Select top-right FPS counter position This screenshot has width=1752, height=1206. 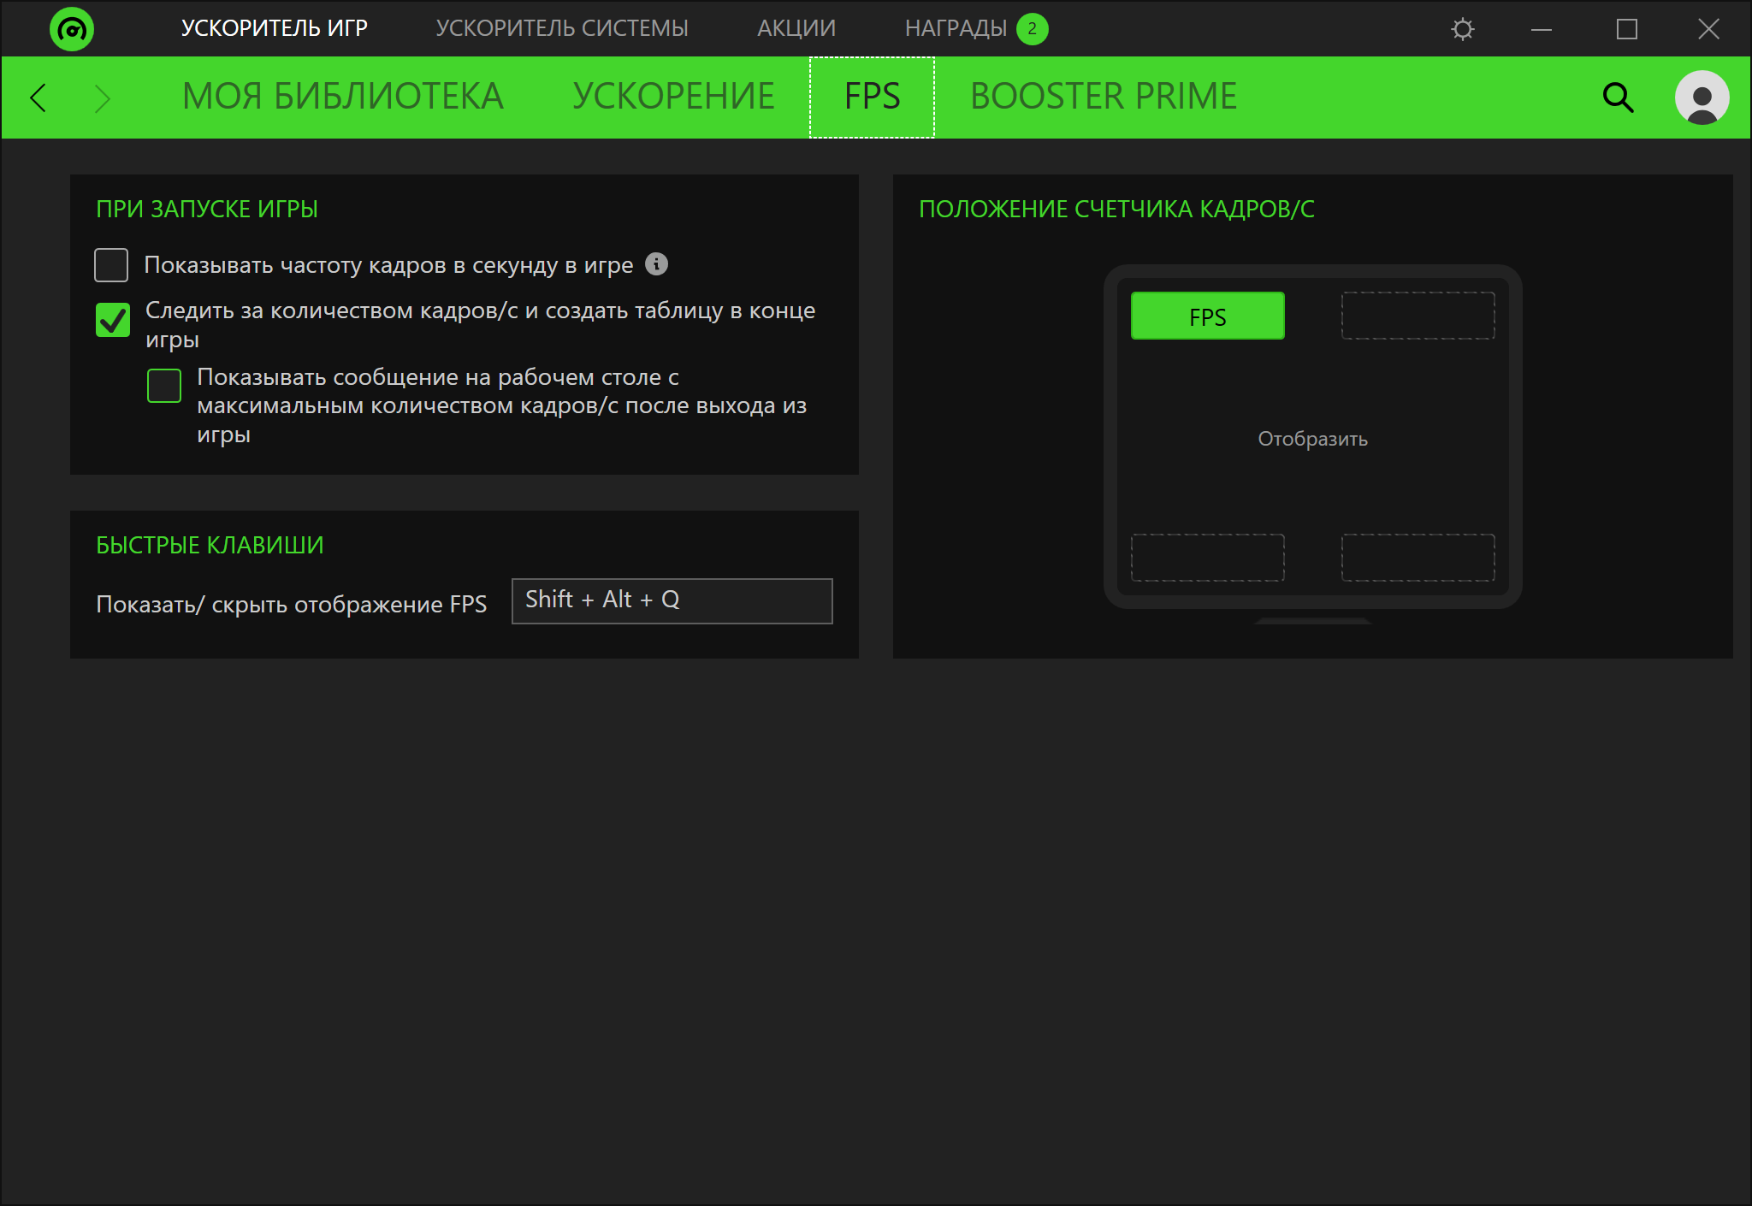click(x=1418, y=316)
